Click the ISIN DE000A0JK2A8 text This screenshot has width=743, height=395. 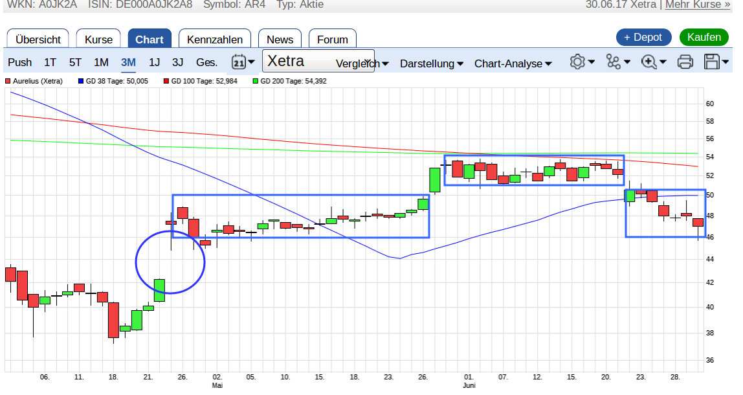(140, 5)
